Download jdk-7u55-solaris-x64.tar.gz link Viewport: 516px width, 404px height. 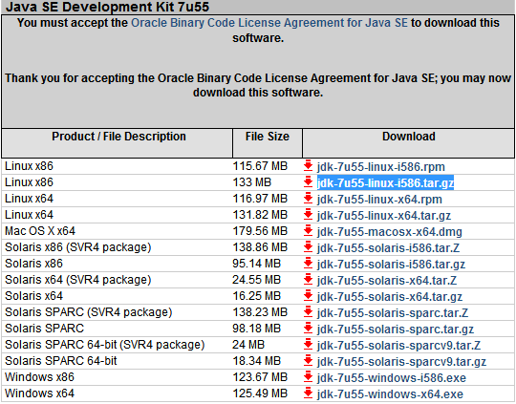(390, 297)
